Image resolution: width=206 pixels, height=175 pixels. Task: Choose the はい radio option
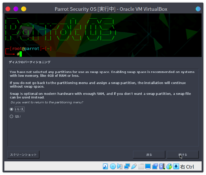[11, 116]
